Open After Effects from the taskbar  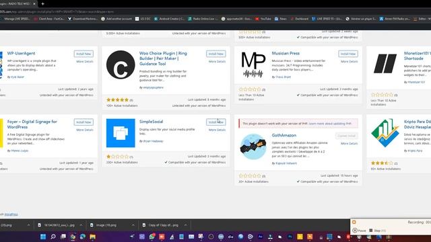click(261, 237)
